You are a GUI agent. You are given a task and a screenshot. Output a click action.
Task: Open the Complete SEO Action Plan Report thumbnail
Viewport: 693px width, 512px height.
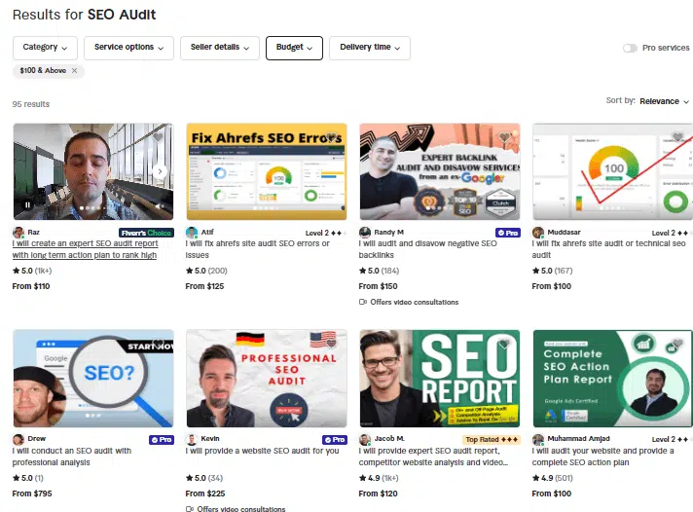612,379
